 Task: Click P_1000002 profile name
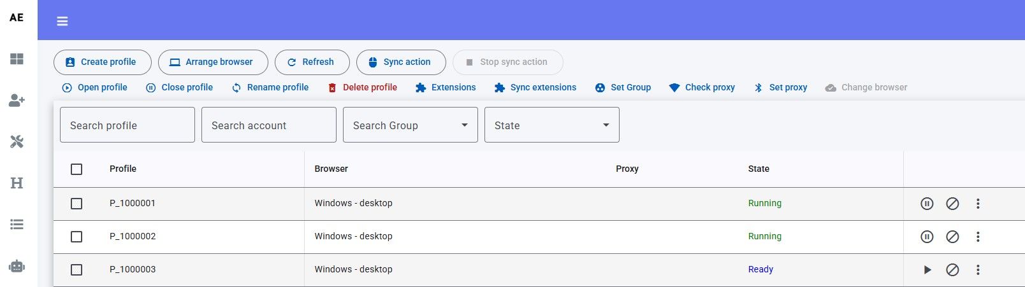point(133,236)
